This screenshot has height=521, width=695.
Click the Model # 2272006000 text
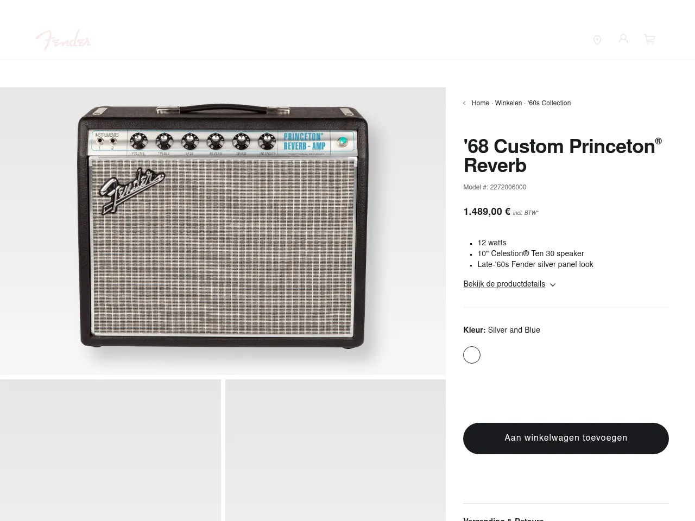(x=495, y=187)
